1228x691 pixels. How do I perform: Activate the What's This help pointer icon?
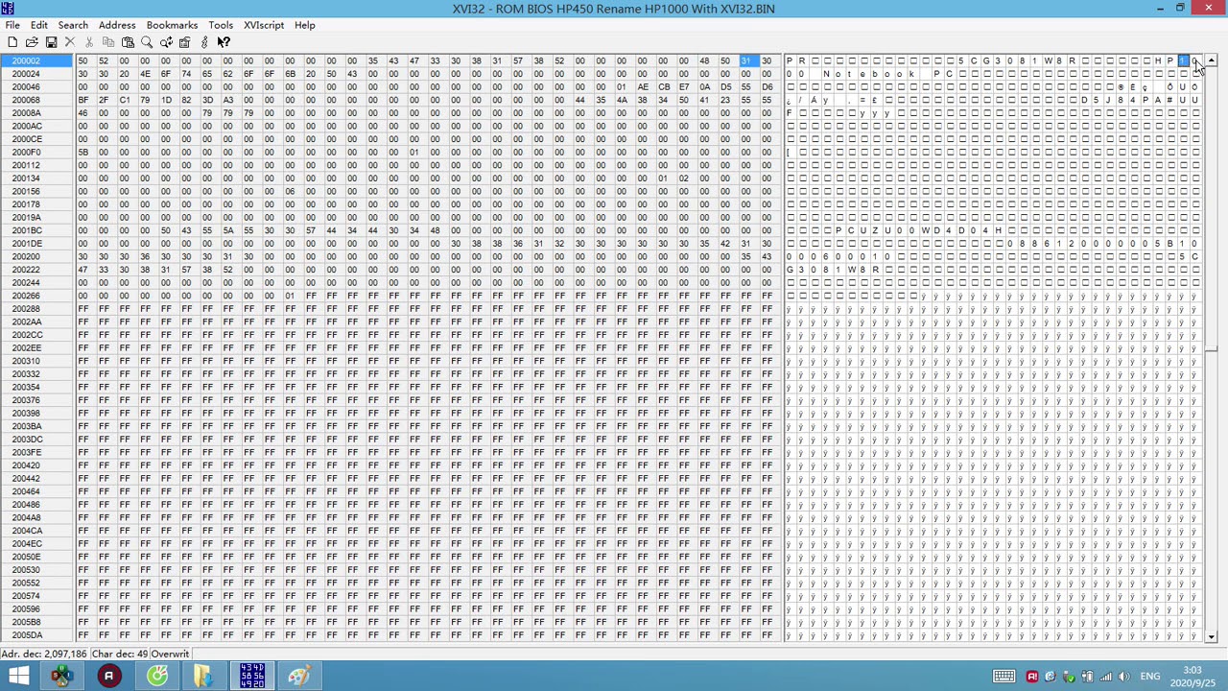[x=224, y=42]
